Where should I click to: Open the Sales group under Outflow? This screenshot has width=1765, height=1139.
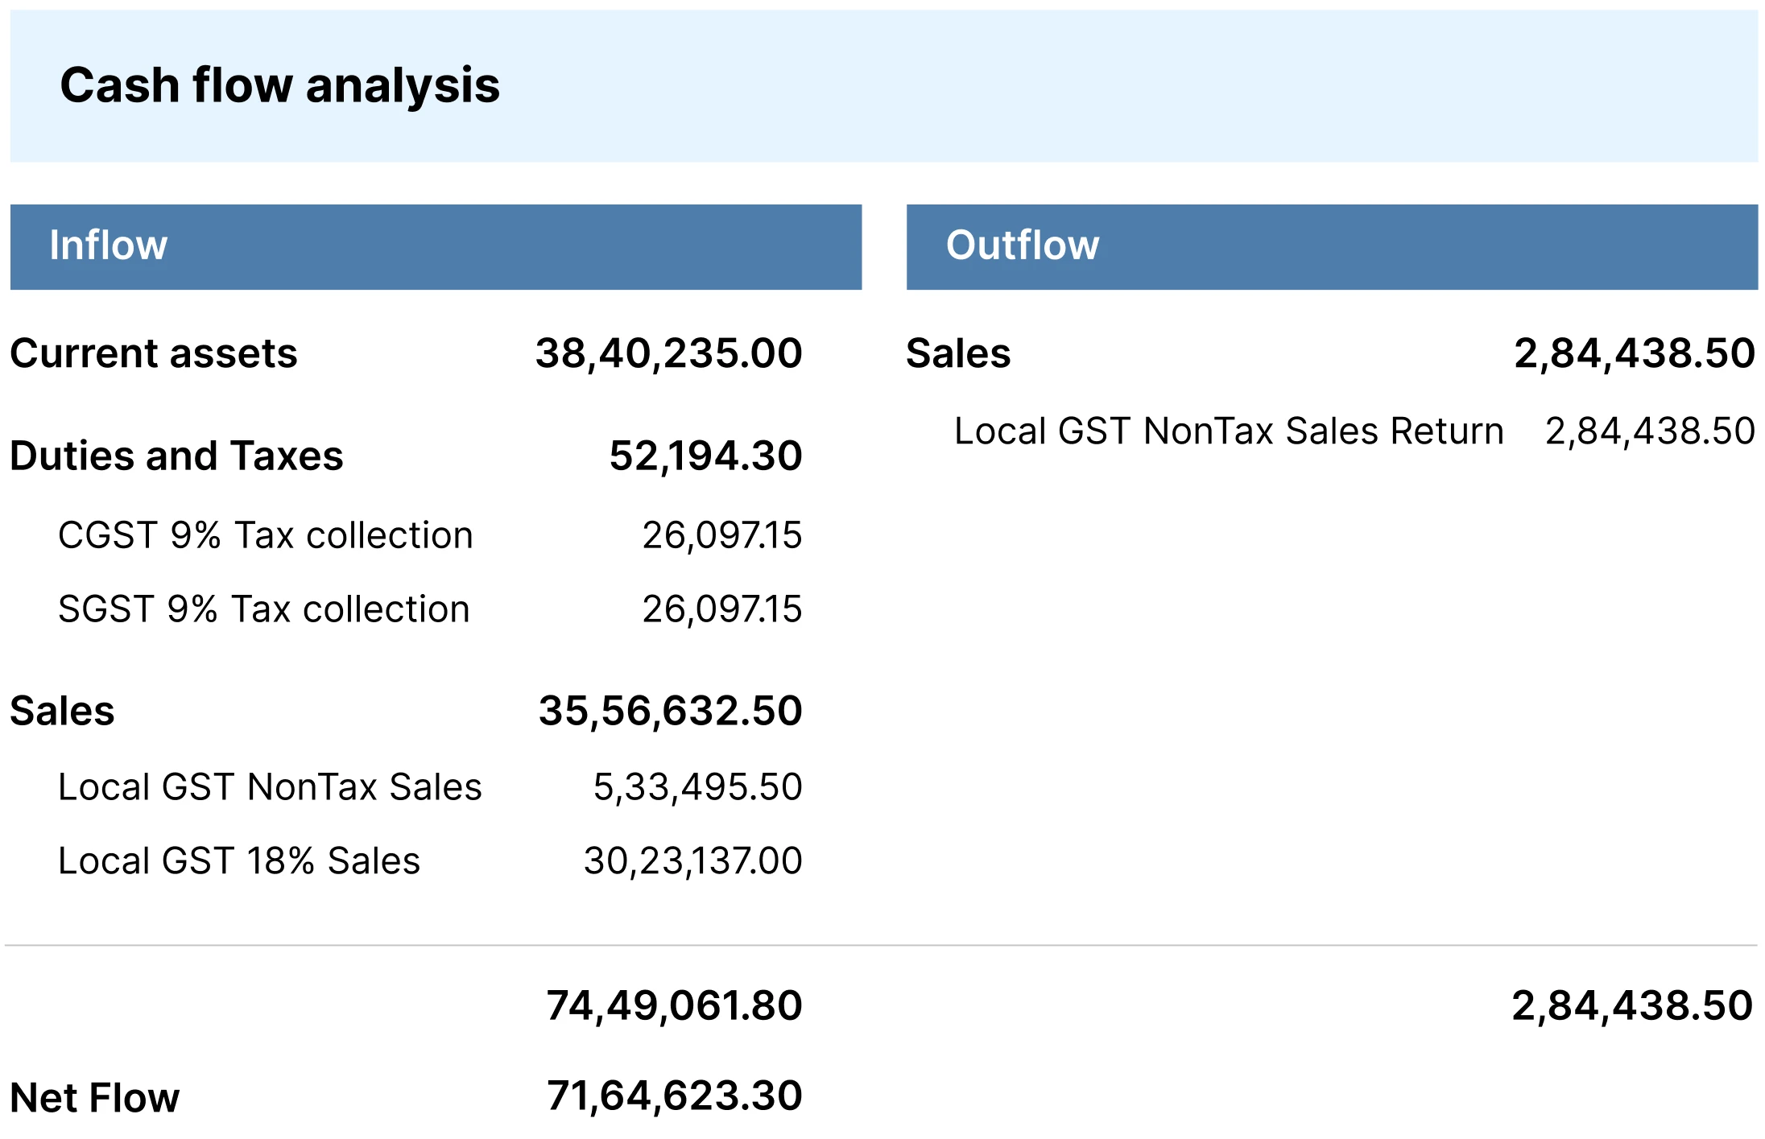(958, 353)
